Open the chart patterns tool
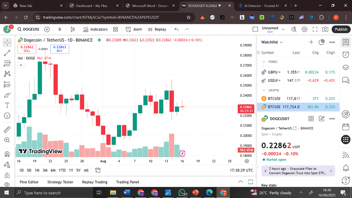The height and width of the screenshot is (198, 352). click(7, 74)
